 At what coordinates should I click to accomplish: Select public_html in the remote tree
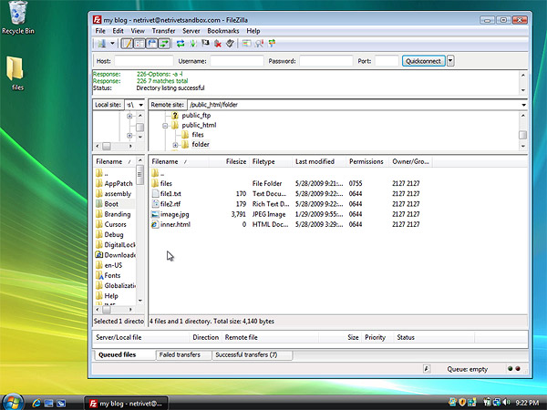(199, 125)
